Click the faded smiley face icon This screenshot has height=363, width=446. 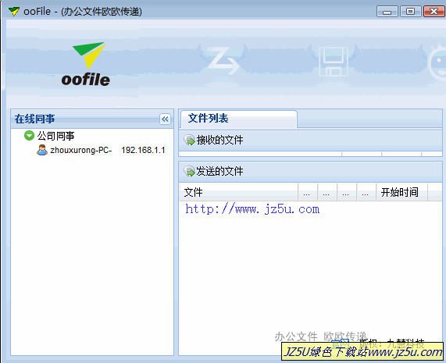[x=437, y=62]
